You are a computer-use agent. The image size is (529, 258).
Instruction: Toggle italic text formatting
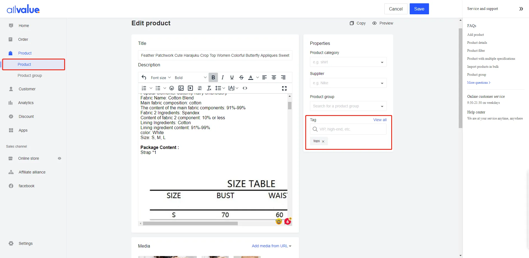[x=223, y=77]
